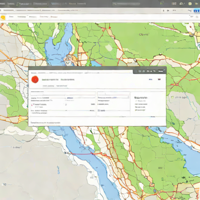This screenshot has height=200, width=200.
Task: Select the red marker in the map's top-right corner
Action: (191, 27)
